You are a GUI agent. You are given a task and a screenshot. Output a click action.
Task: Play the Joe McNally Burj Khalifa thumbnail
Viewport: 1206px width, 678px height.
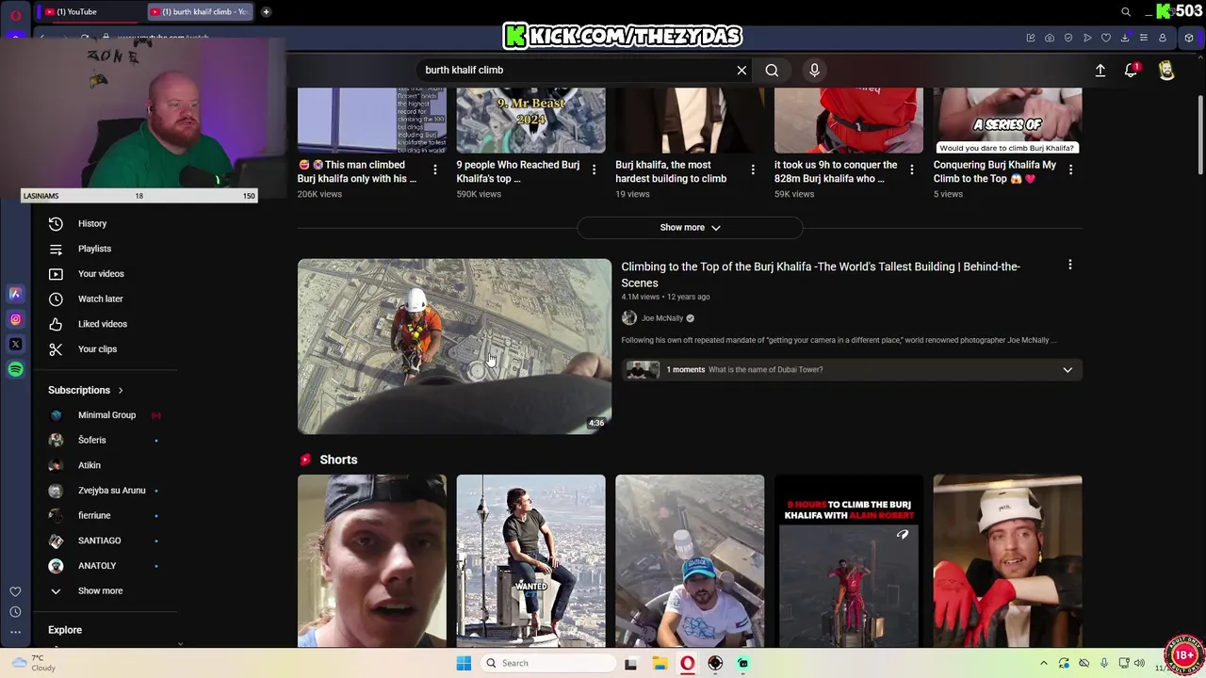pos(454,347)
